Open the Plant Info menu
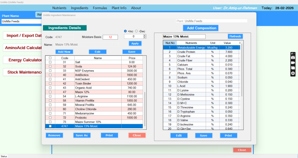This screenshot has width=298, height=158. pyautogui.click(x=119, y=8)
